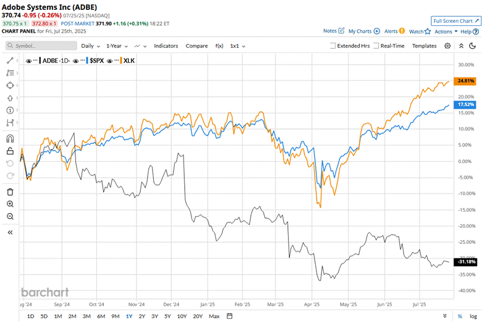Select the 1D time range

pos(30,316)
